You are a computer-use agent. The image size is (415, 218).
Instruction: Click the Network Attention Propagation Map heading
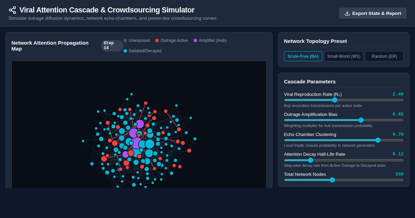[x=50, y=46]
